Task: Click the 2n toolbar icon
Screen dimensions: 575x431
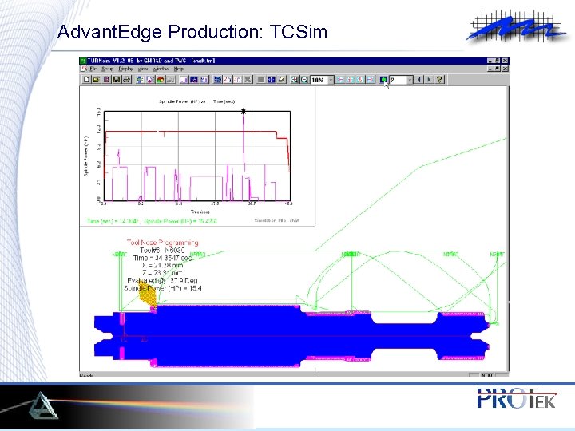Action: [228, 80]
